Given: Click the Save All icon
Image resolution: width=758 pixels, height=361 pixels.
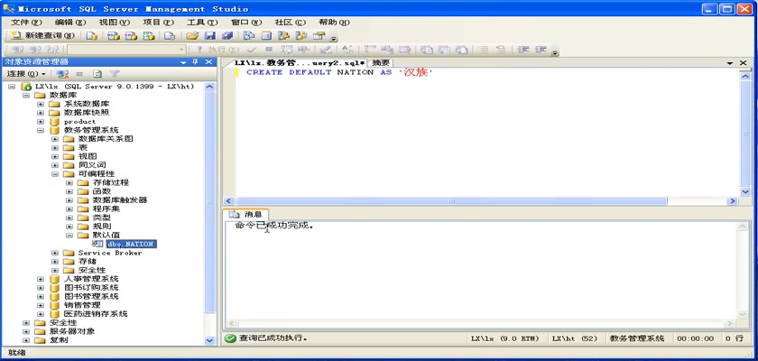Looking at the screenshot, I should pos(227,36).
